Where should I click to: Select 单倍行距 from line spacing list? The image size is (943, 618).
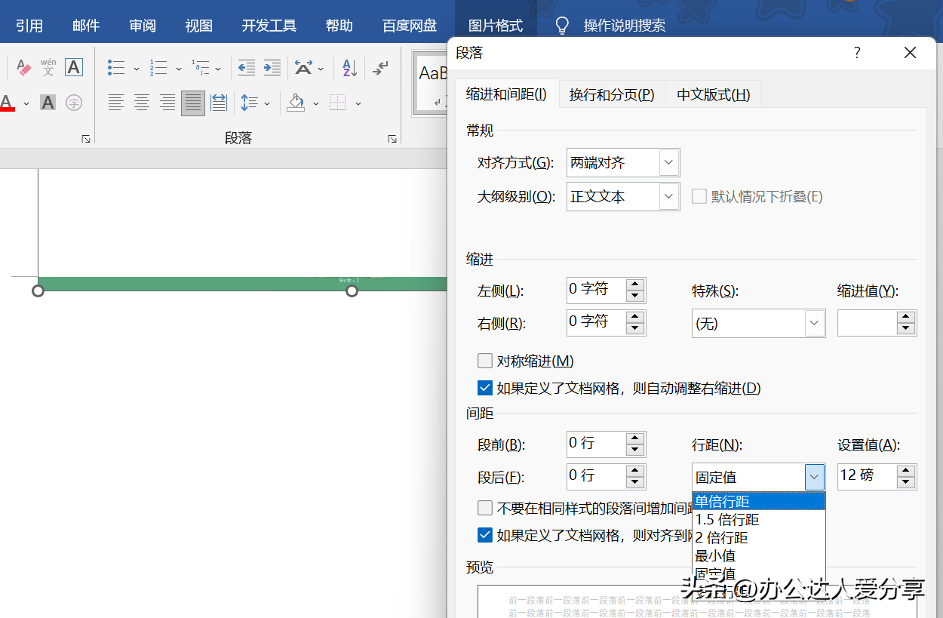tap(759, 502)
